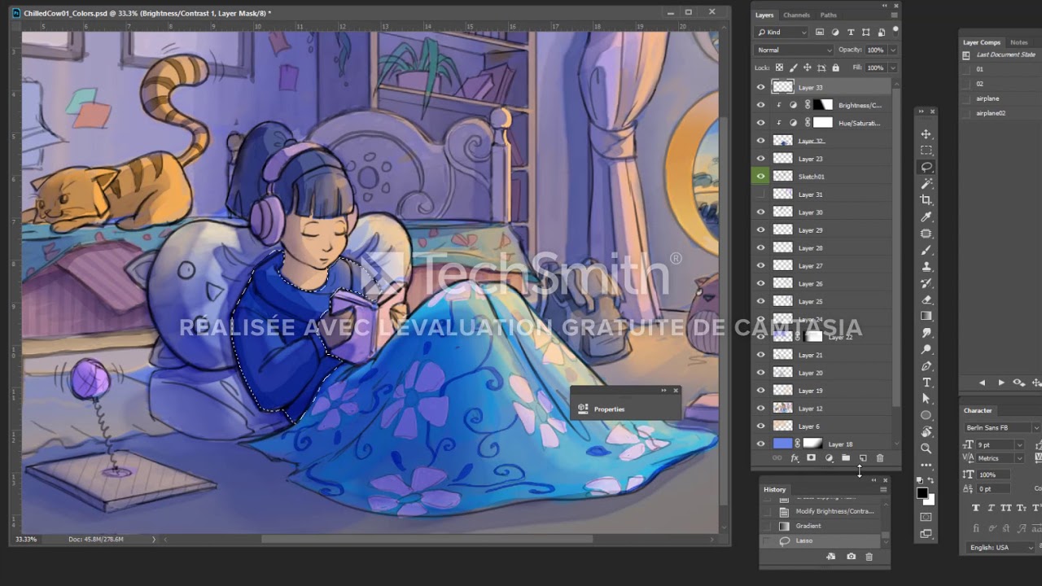Screen dimensions: 1042x586
Task: Lock transparent pixels icon
Action: [779, 68]
